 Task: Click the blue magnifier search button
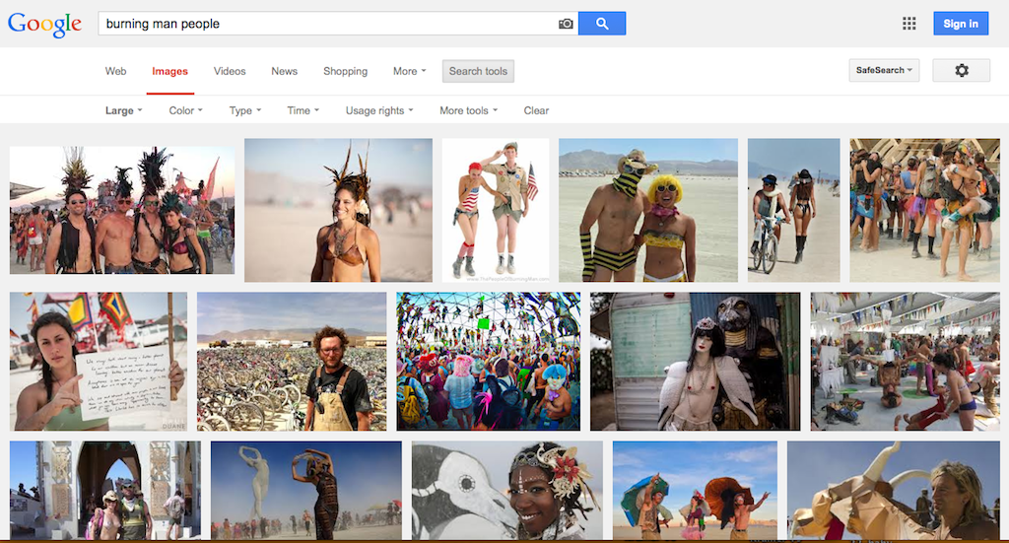(x=602, y=24)
